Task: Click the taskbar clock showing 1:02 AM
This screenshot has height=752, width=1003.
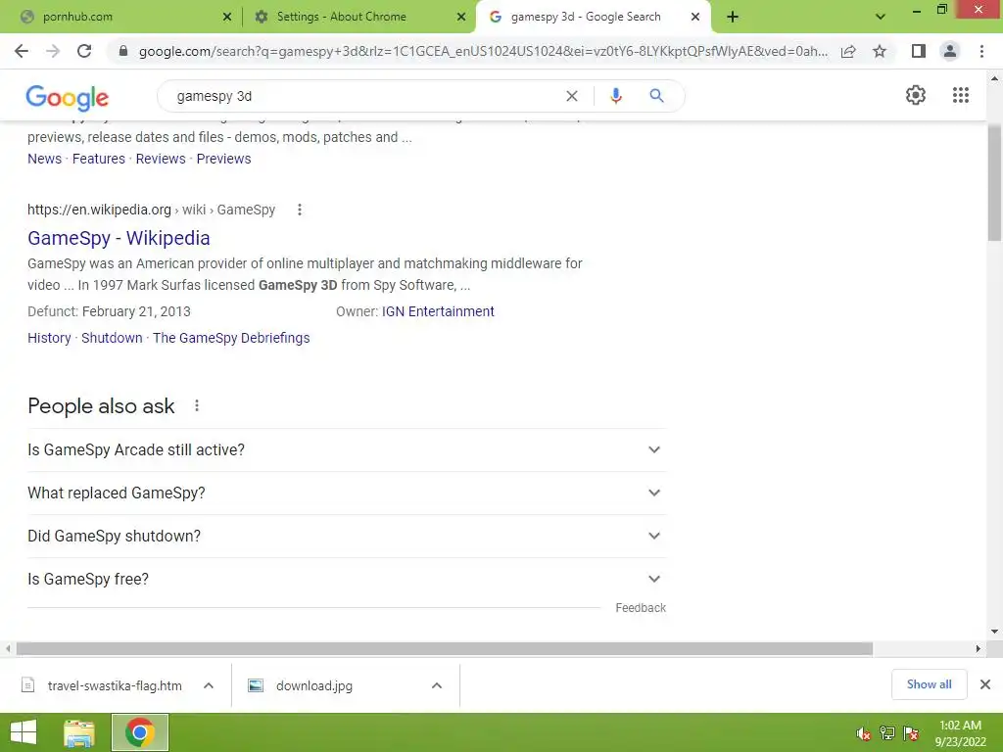Action: 960,733
